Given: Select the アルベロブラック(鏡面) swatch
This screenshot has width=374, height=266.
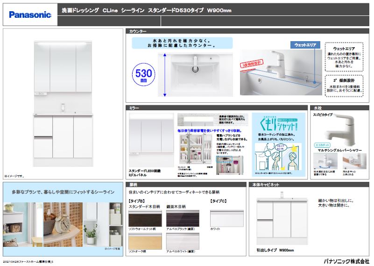Looking at the screenshot, I should click(183, 218).
